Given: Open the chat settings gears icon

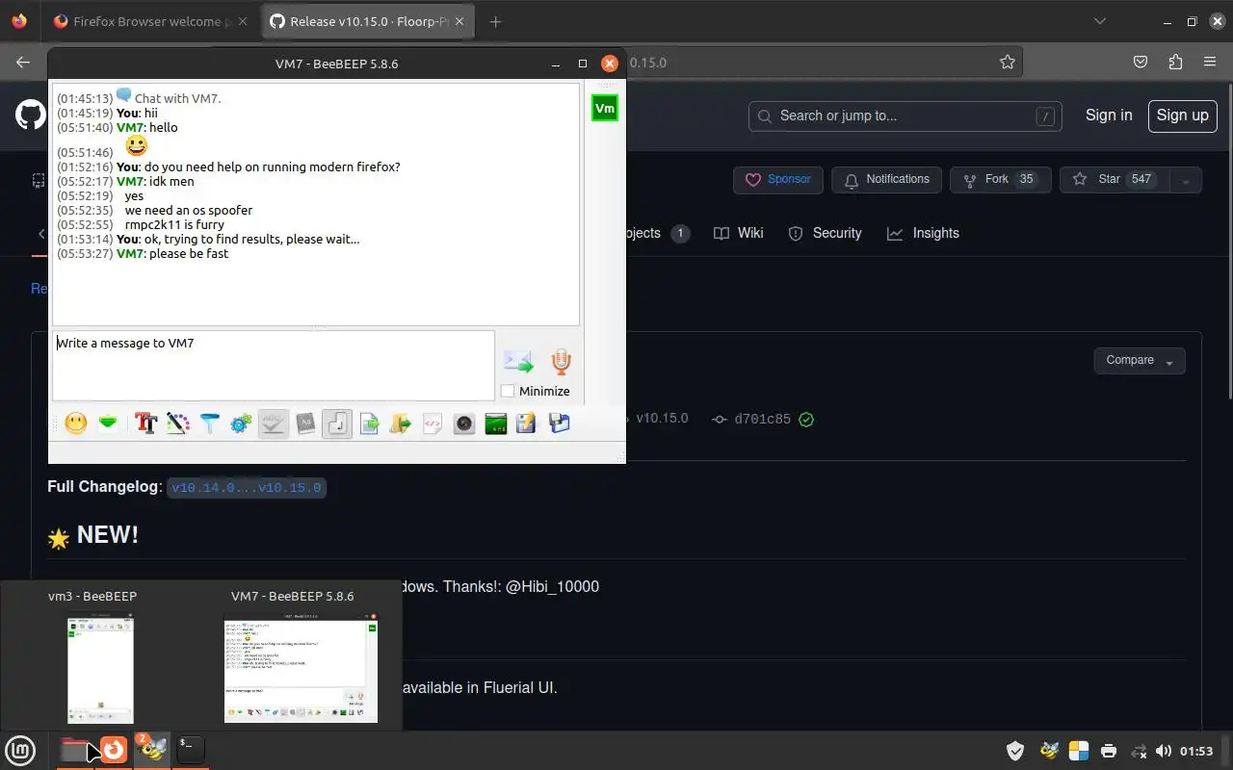Looking at the screenshot, I should pyautogui.click(x=241, y=423).
